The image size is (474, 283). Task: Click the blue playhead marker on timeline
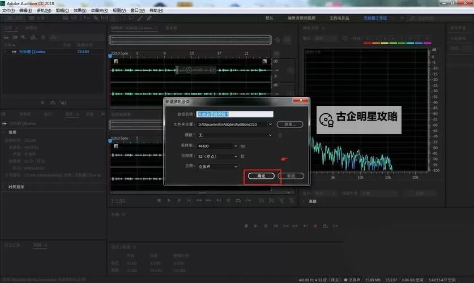click(110, 56)
